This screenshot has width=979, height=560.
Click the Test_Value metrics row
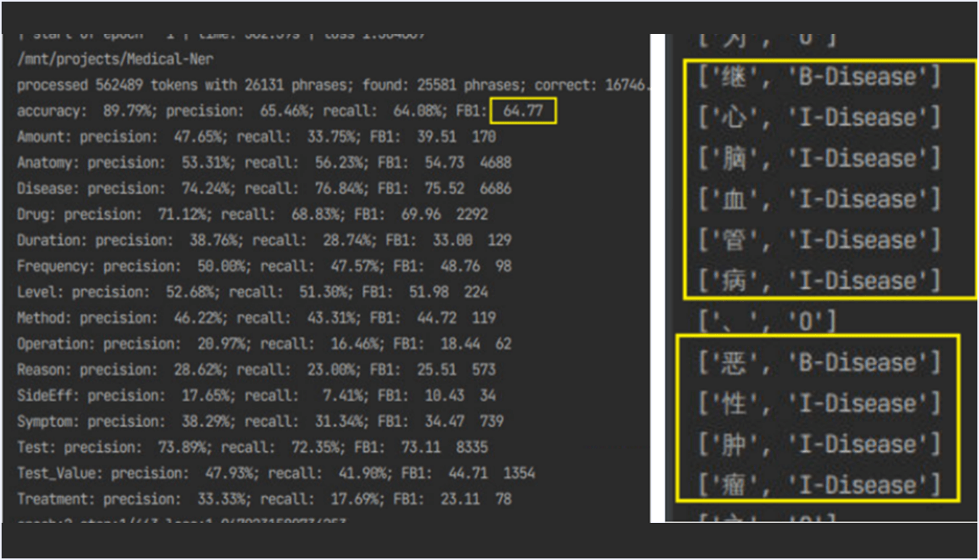[275, 473]
